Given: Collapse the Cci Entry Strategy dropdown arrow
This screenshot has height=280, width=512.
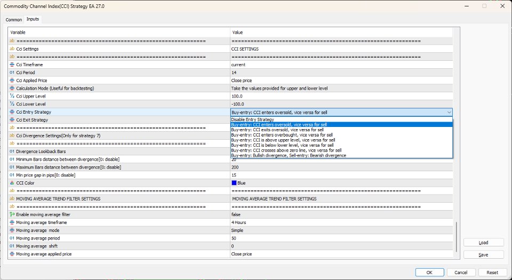Looking at the screenshot, I should click(x=449, y=112).
